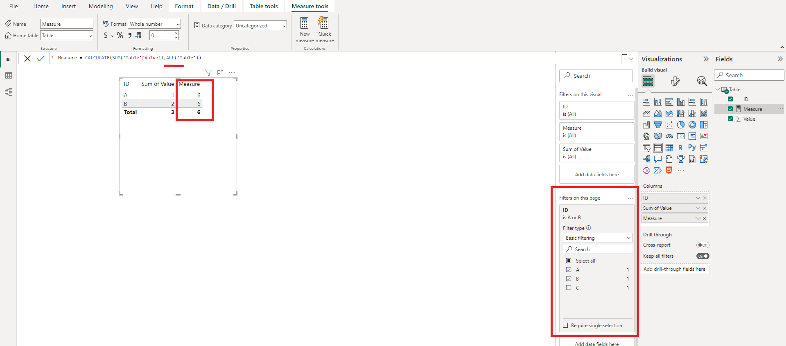Open Analytics pane tab with magnifier icon
Screen dimensions: 786x346
point(702,81)
